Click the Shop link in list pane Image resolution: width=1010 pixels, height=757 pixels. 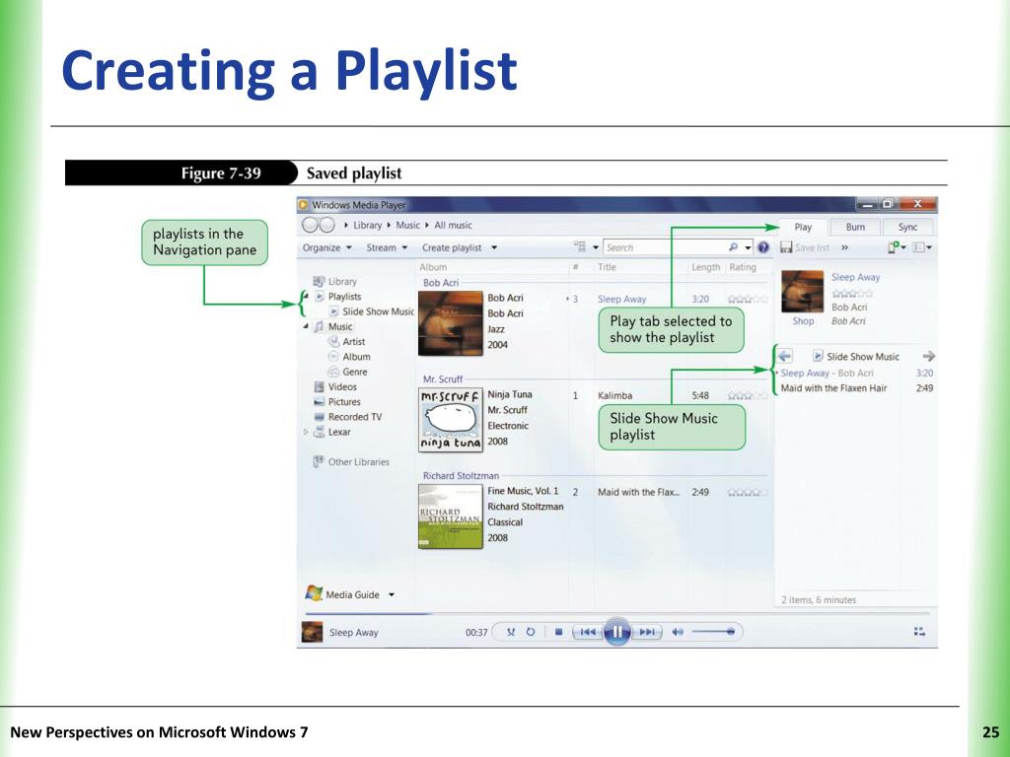(803, 321)
